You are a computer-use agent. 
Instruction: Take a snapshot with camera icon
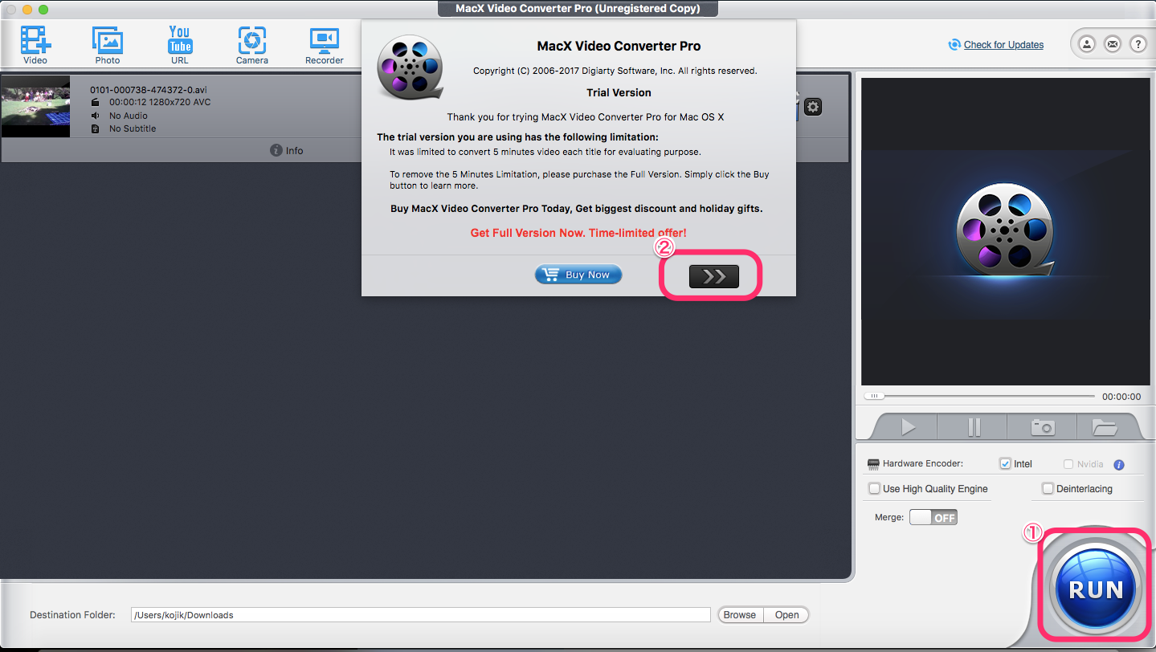(x=1043, y=427)
